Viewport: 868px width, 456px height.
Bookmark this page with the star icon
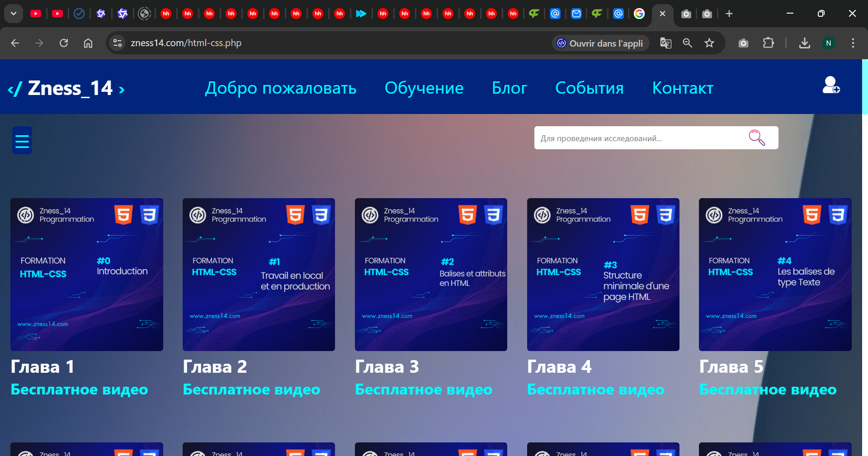709,43
